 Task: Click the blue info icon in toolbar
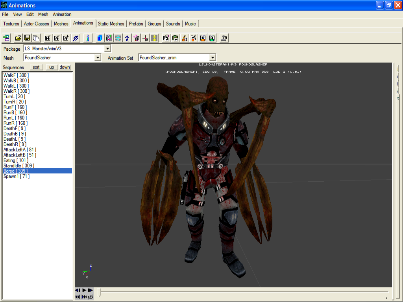pyautogui.click(x=88, y=38)
